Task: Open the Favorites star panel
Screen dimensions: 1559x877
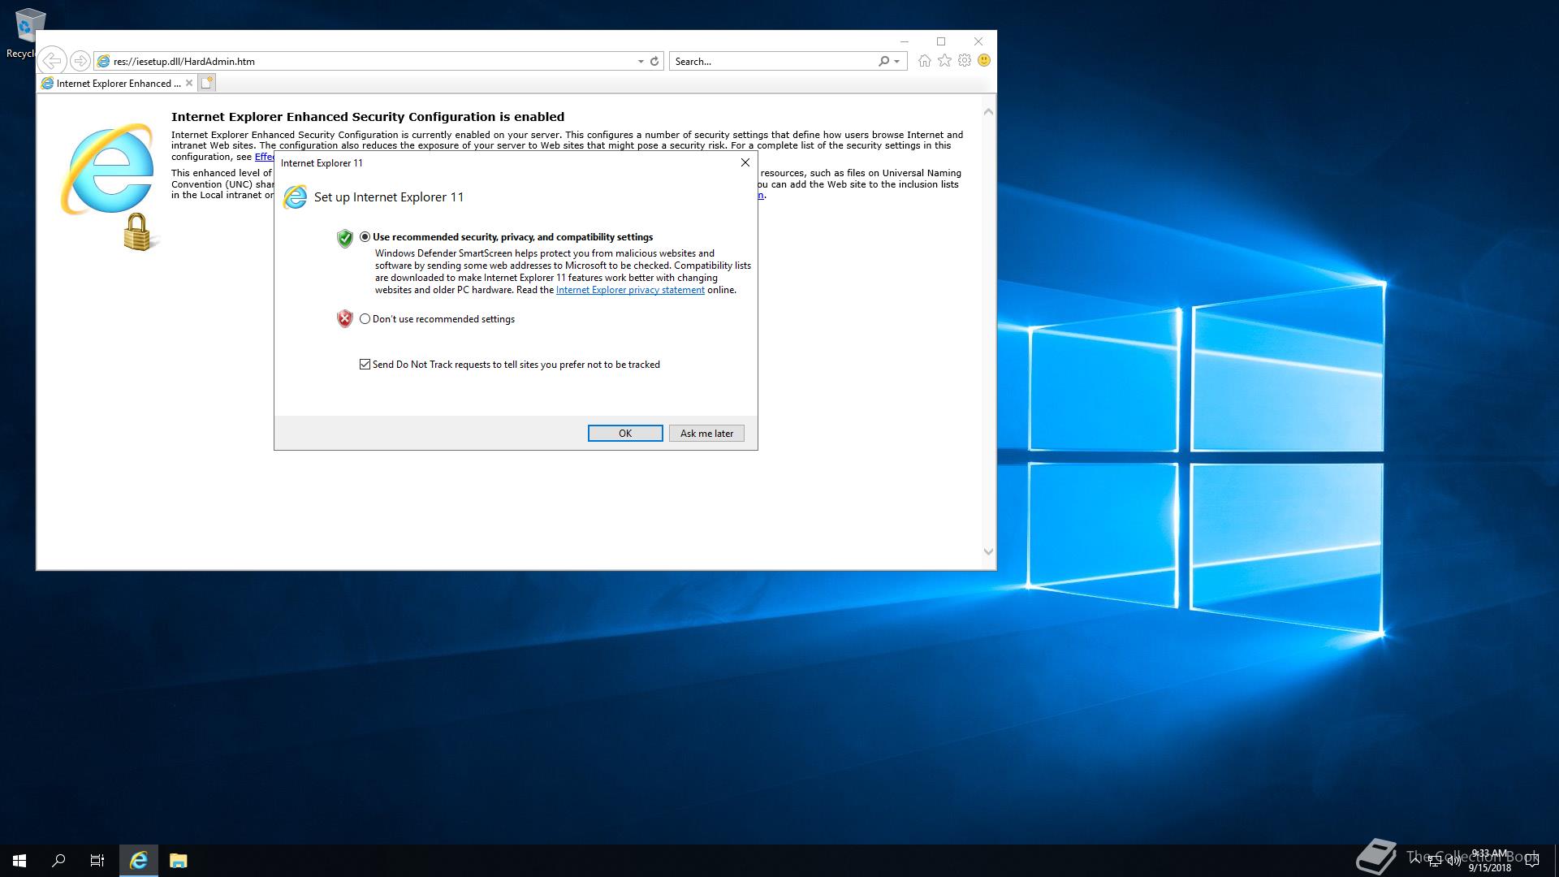Action: pyautogui.click(x=944, y=61)
